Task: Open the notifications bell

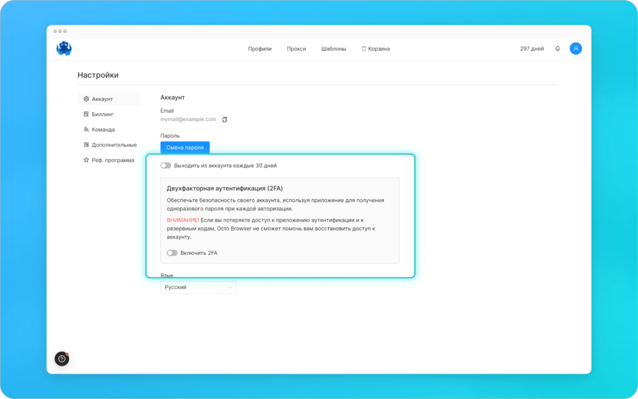Action: 558,49
